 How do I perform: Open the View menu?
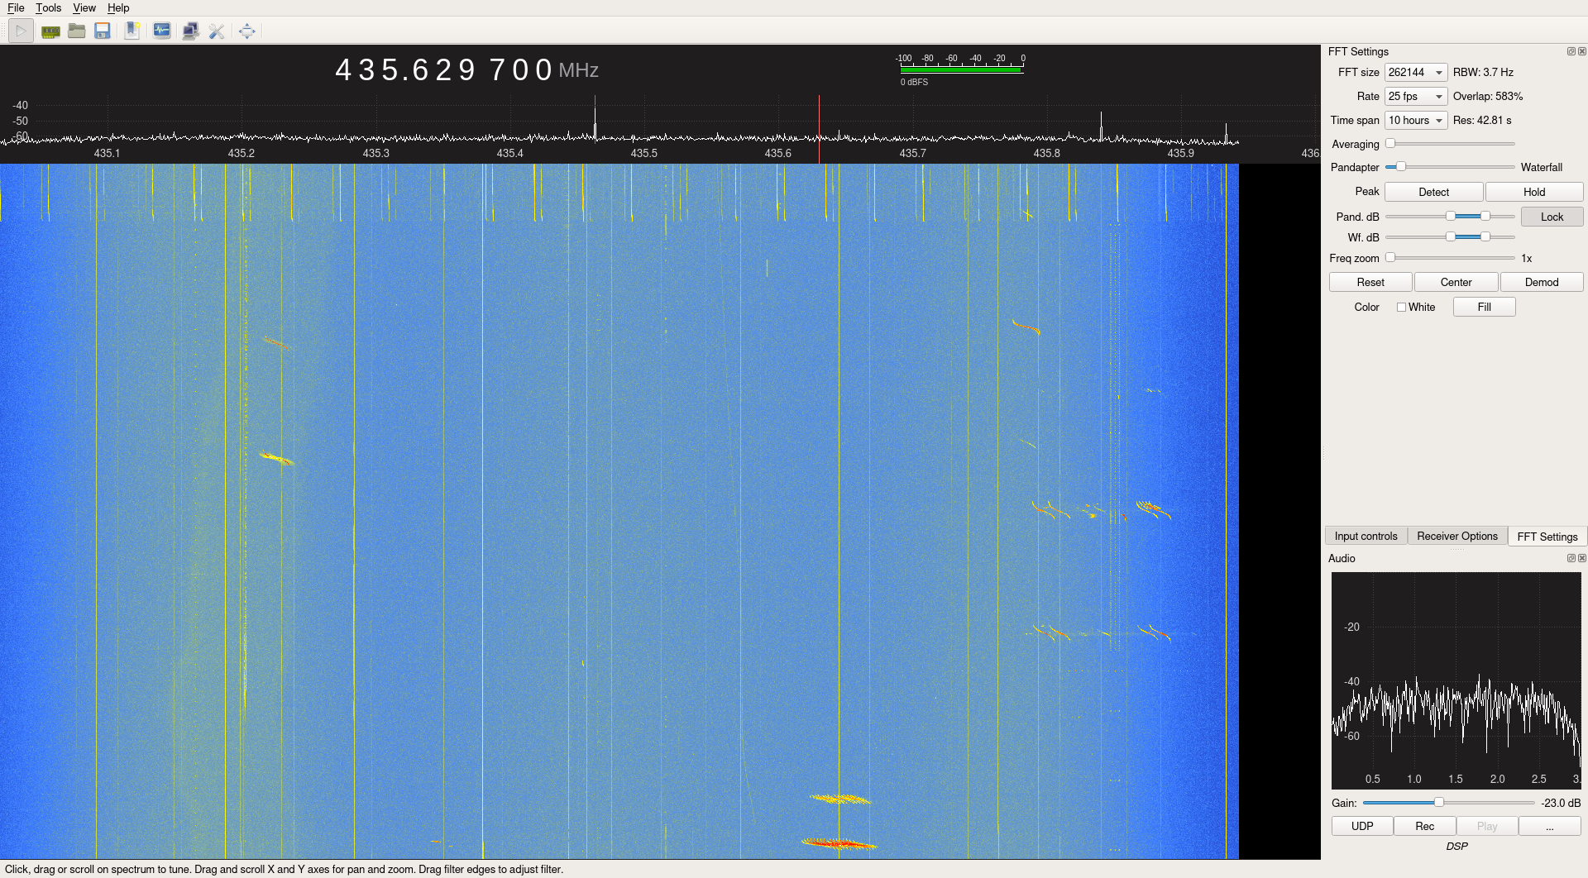coord(84,7)
